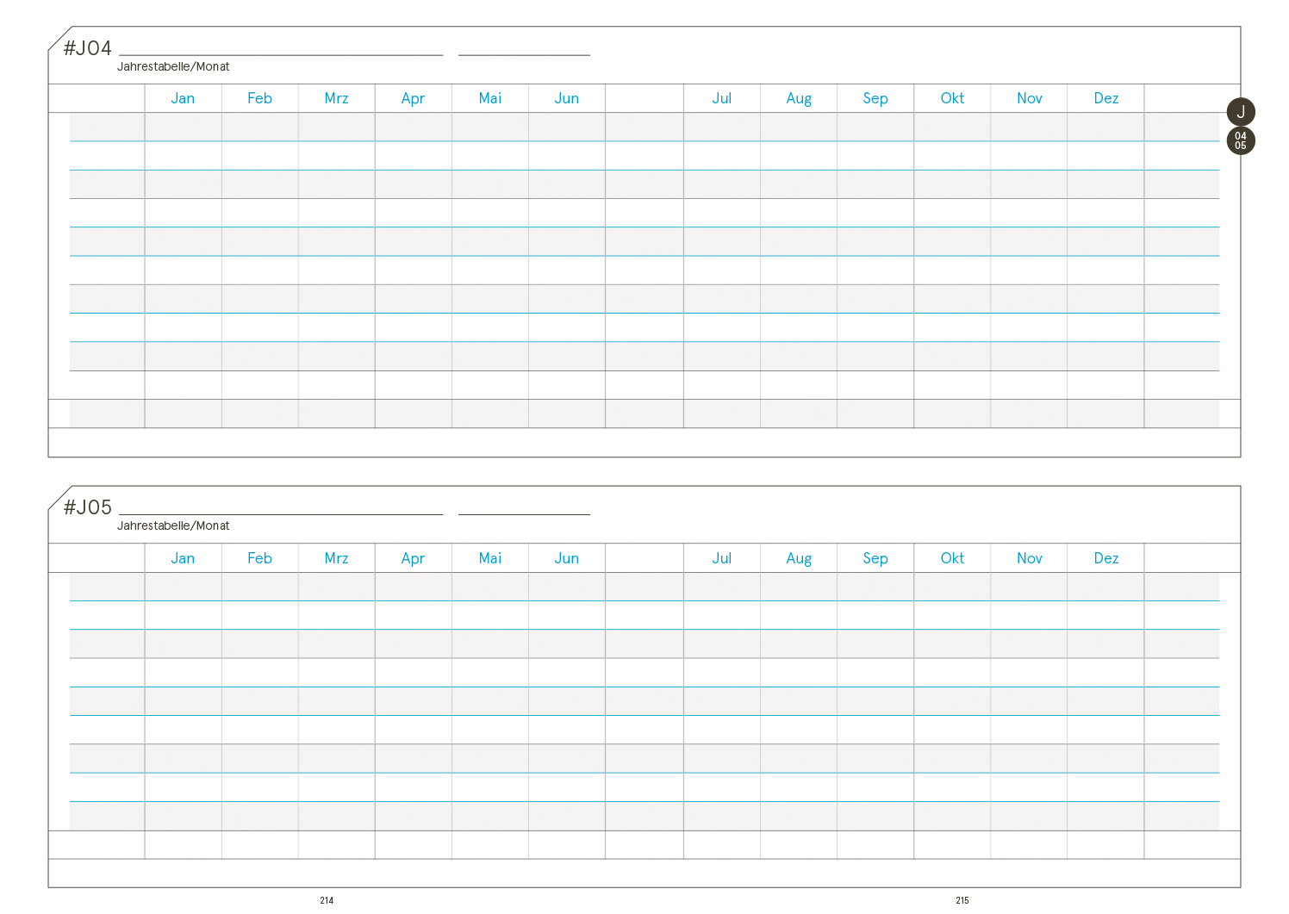Click Jahrestabelle/Monat subtitle under #J04
Screen dimensions: 1289x914
173,66
